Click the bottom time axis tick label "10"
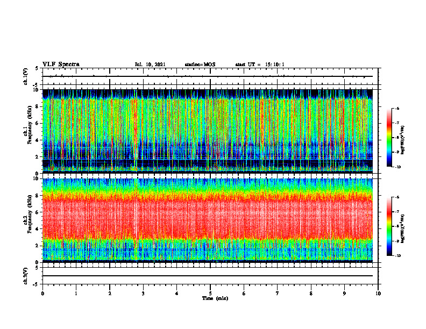The height and width of the screenshot is (329, 426). pyautogui.click(x=378, y=294)
